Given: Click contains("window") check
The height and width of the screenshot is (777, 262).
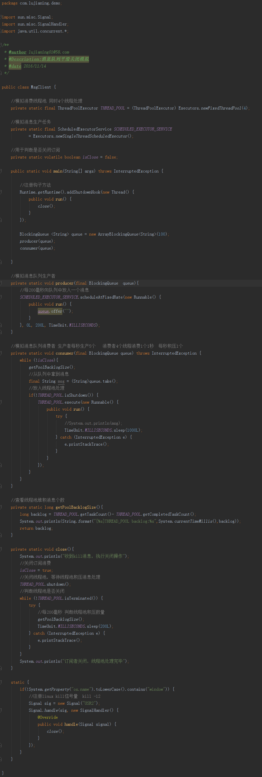Looking at the screenshot, I should point(147,690).
